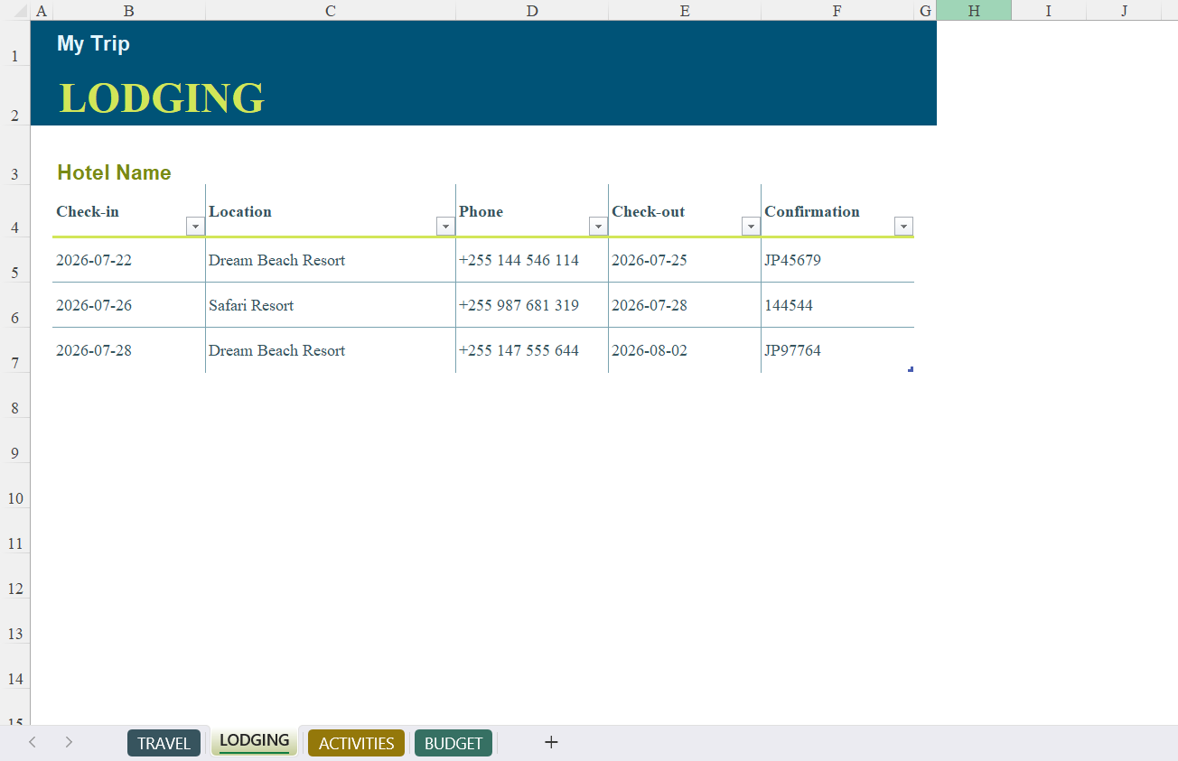The width and height of the screenshot is (1178, 761).
Task: Switch to the TRAVEL sheet tab
Action: click(x=164, y=743)
